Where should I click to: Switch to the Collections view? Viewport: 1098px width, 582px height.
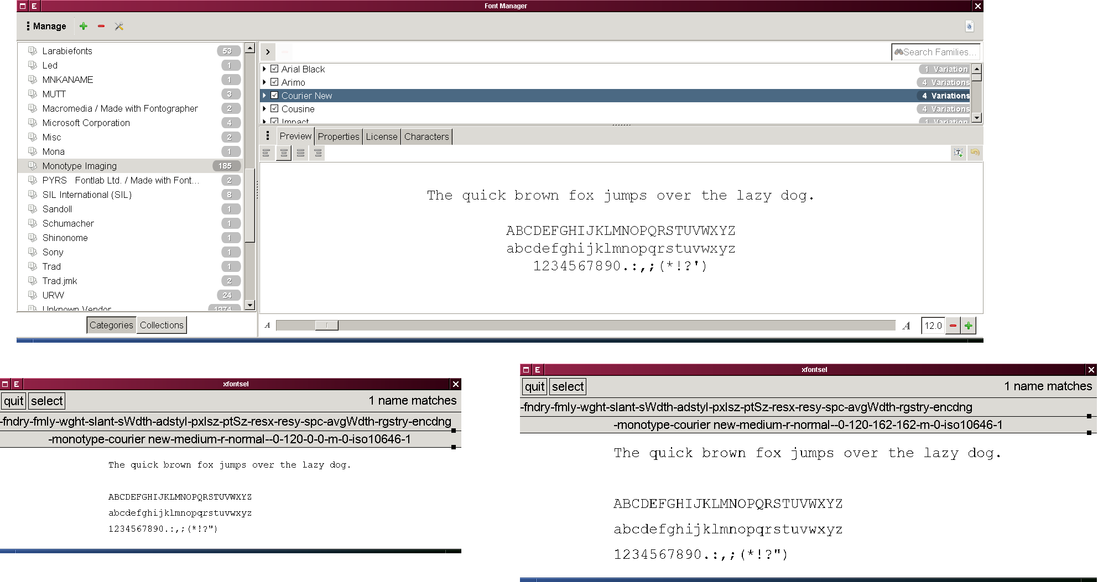[x=162, y=325]
